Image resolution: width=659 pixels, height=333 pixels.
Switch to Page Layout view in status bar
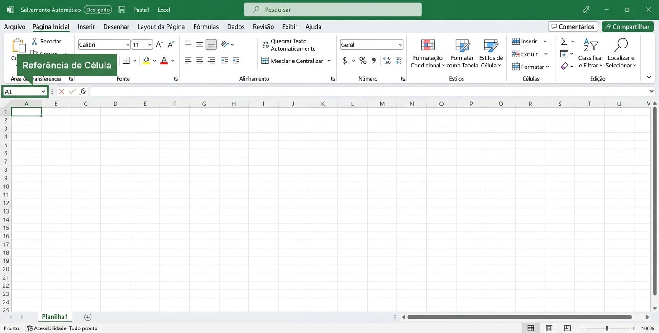549,328
